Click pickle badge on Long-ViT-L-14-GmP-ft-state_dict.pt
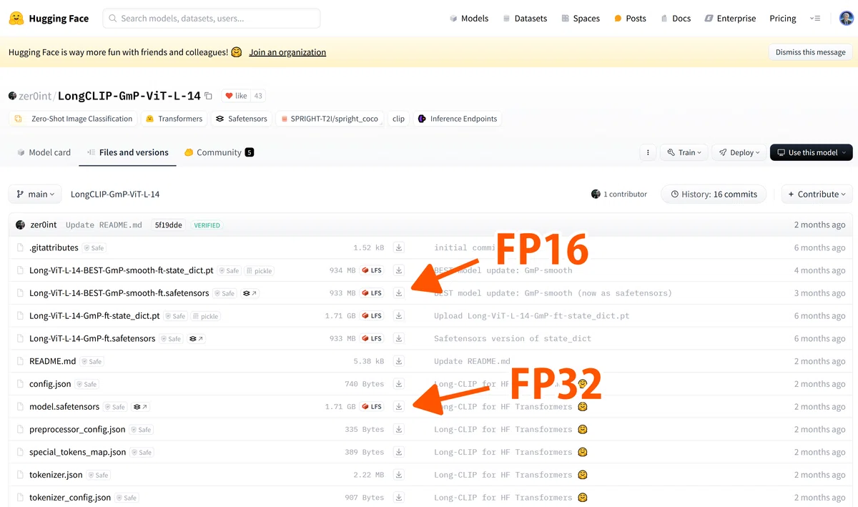This screenshot has width=858, height=507. click(x=206, y=316)
